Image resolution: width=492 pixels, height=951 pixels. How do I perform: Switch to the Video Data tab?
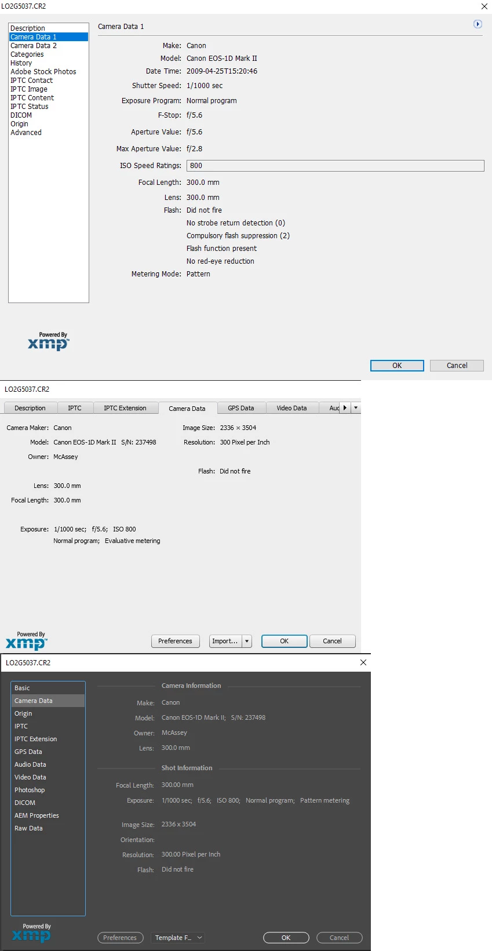tap(291, 408)
